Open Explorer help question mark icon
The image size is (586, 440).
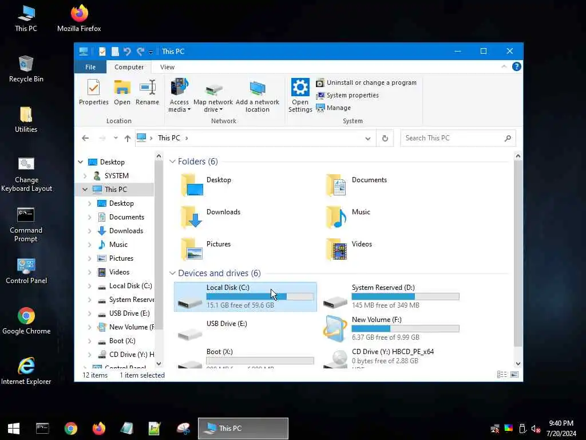[x=517, y=66]
